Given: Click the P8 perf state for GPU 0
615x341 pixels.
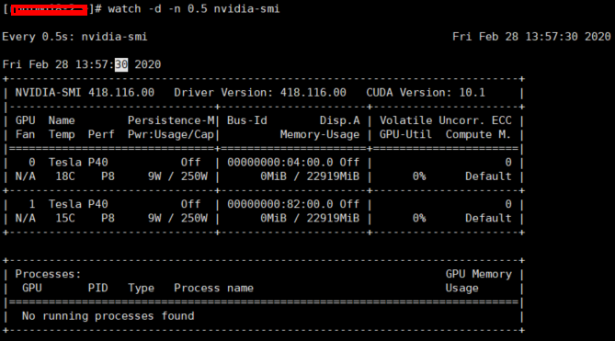Looking at the screenshot, I should click(x=108, y=176).
